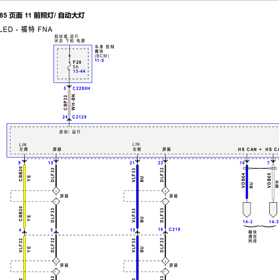Select pin number 5 at C2280H

pos(65,88)
